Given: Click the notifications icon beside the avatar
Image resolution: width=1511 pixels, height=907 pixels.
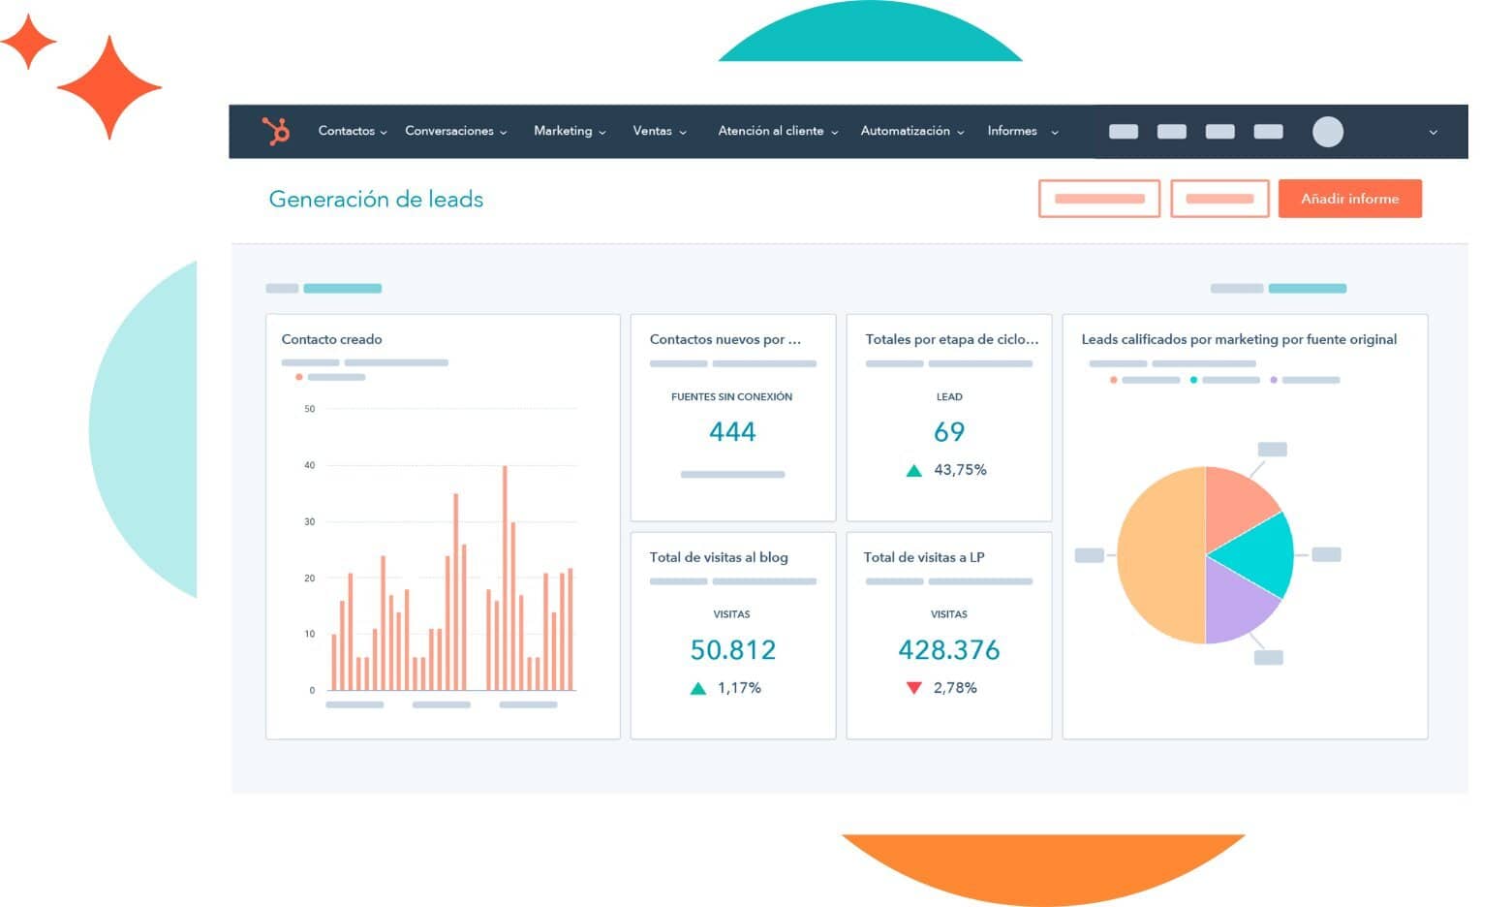Looking at the screenshot, I should point(1268,131).
